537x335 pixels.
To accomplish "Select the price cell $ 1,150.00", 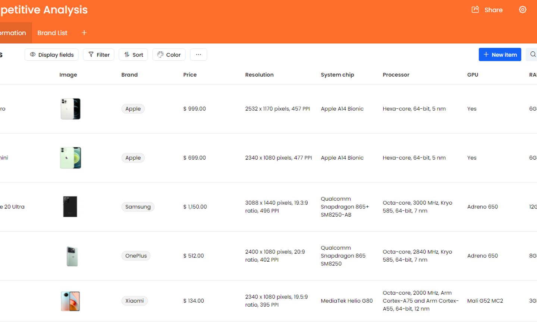I will point(195,207).
